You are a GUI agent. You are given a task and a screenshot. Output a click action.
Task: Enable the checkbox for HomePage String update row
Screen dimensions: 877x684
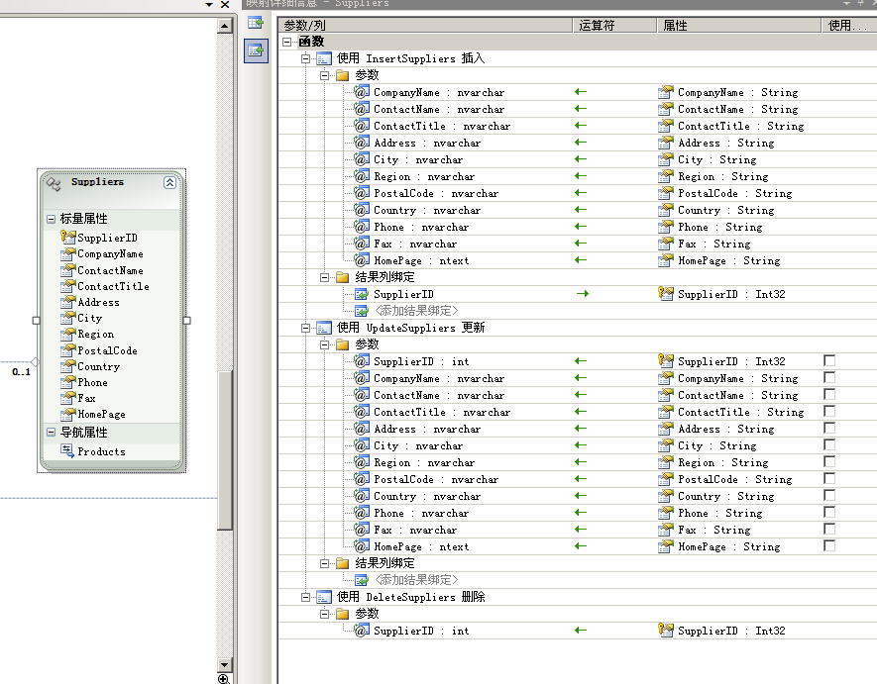[x=829, y=546]
